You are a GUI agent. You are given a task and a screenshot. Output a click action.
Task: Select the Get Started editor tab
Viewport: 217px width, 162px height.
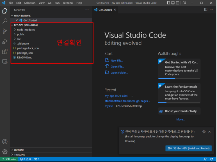pos(105,10)
